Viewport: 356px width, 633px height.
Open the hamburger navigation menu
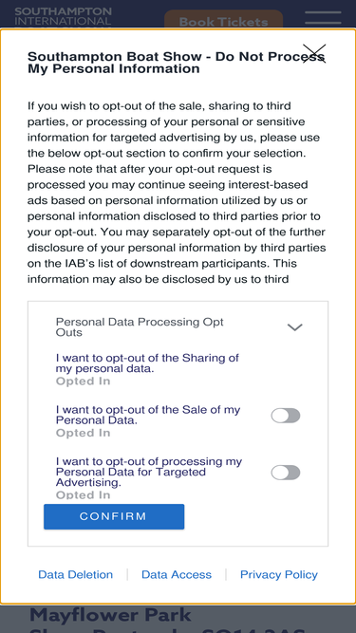pos(323,18)
